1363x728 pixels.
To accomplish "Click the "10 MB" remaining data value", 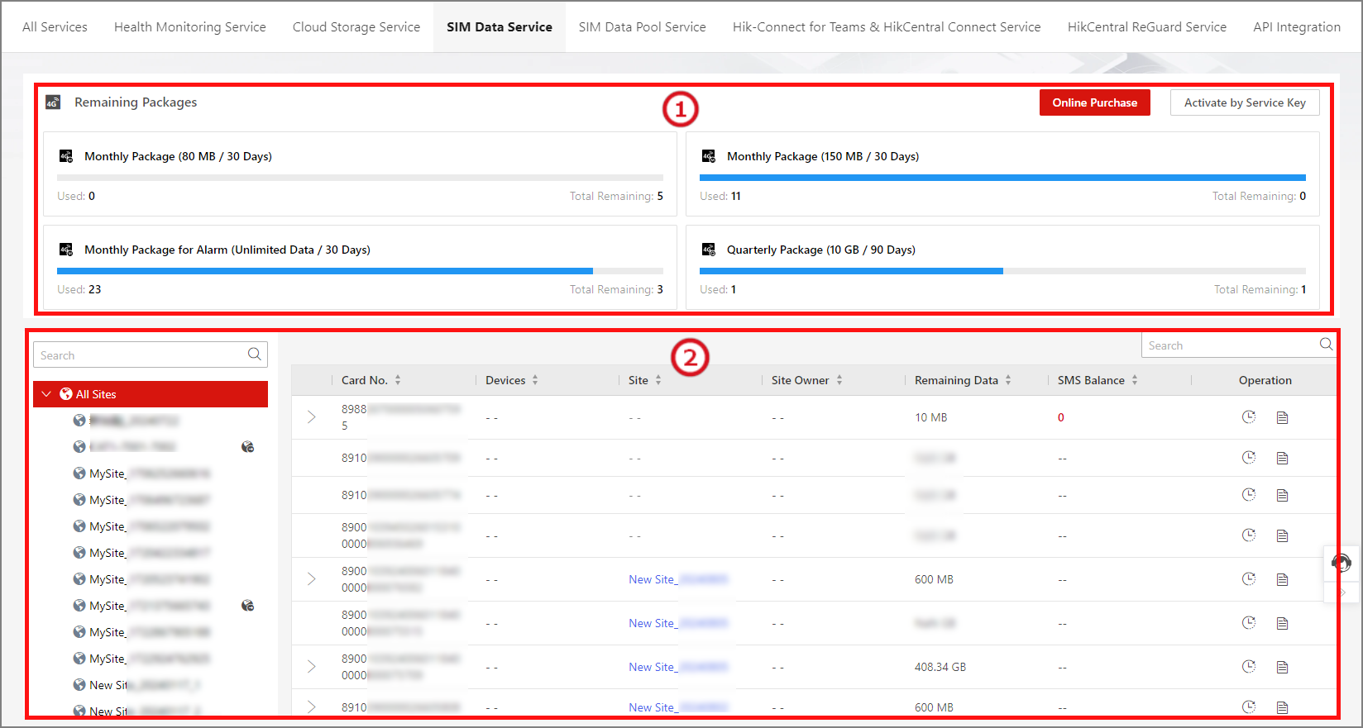I will [x=931, y=417].
